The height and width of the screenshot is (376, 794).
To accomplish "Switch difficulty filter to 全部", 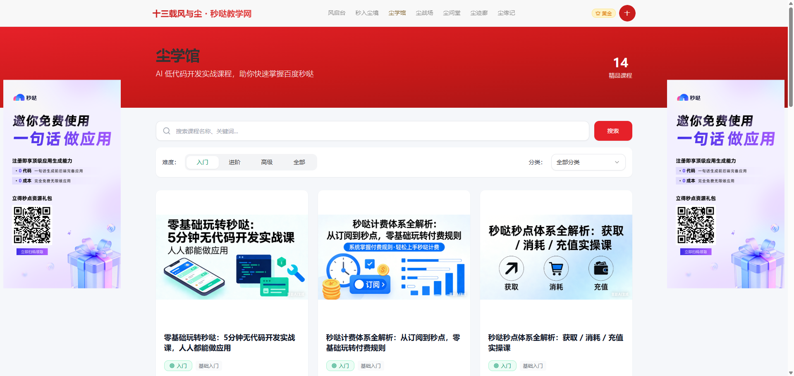I will 299,162.
